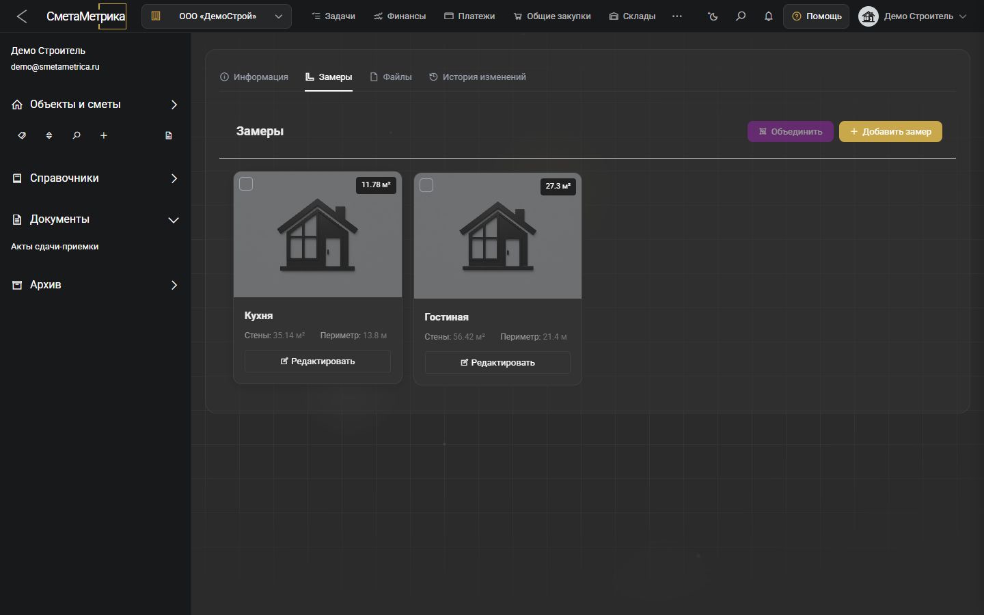Image resolution: width=984 pixels, height=615 pixels.
Task: Switch to the Информация tab
Action: 254,77
